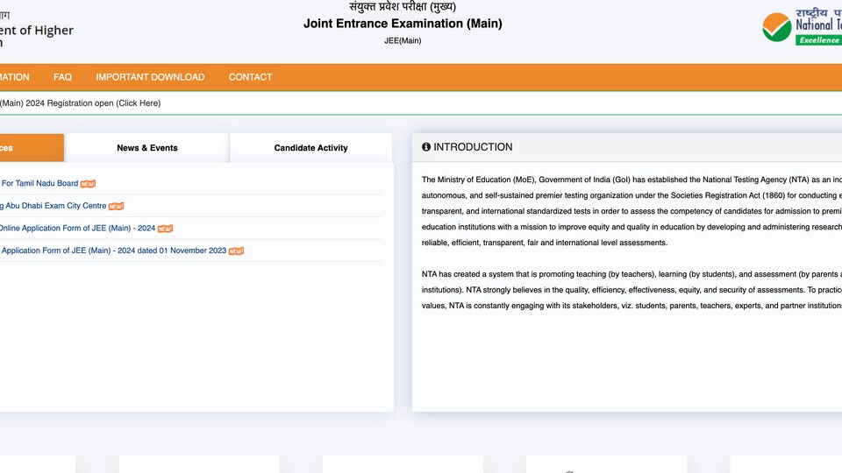This screenshot has width=842, height=473.
Task: Click the paragraph beginning 'NTA has created a system'
Action: point(631,290)
